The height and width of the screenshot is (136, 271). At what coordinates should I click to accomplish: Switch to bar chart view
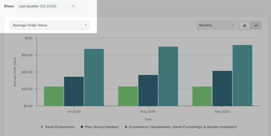click(244, 25)
